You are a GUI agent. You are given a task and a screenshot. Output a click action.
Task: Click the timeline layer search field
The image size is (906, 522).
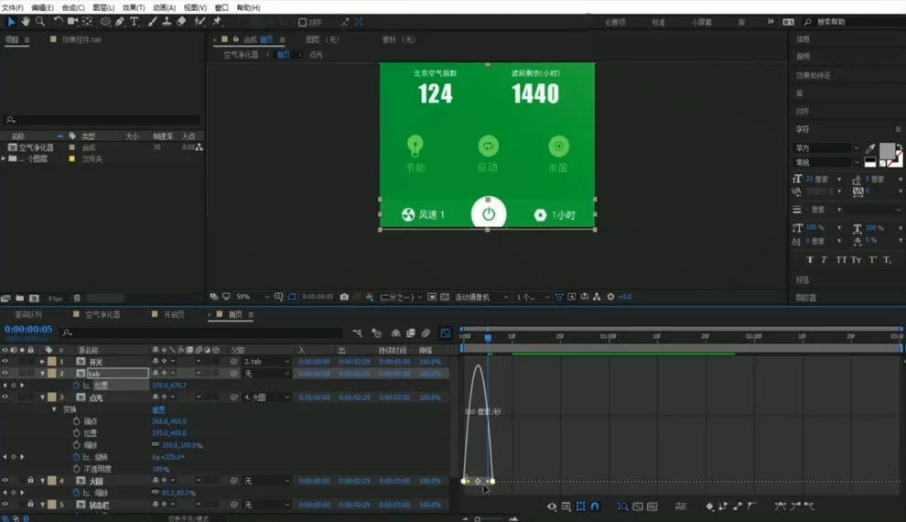tap(202, 332)
